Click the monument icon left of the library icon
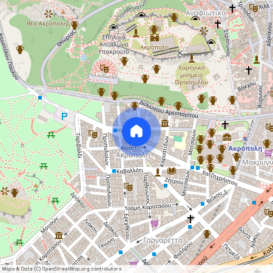 pyautogui.click(x=158, y=172)
